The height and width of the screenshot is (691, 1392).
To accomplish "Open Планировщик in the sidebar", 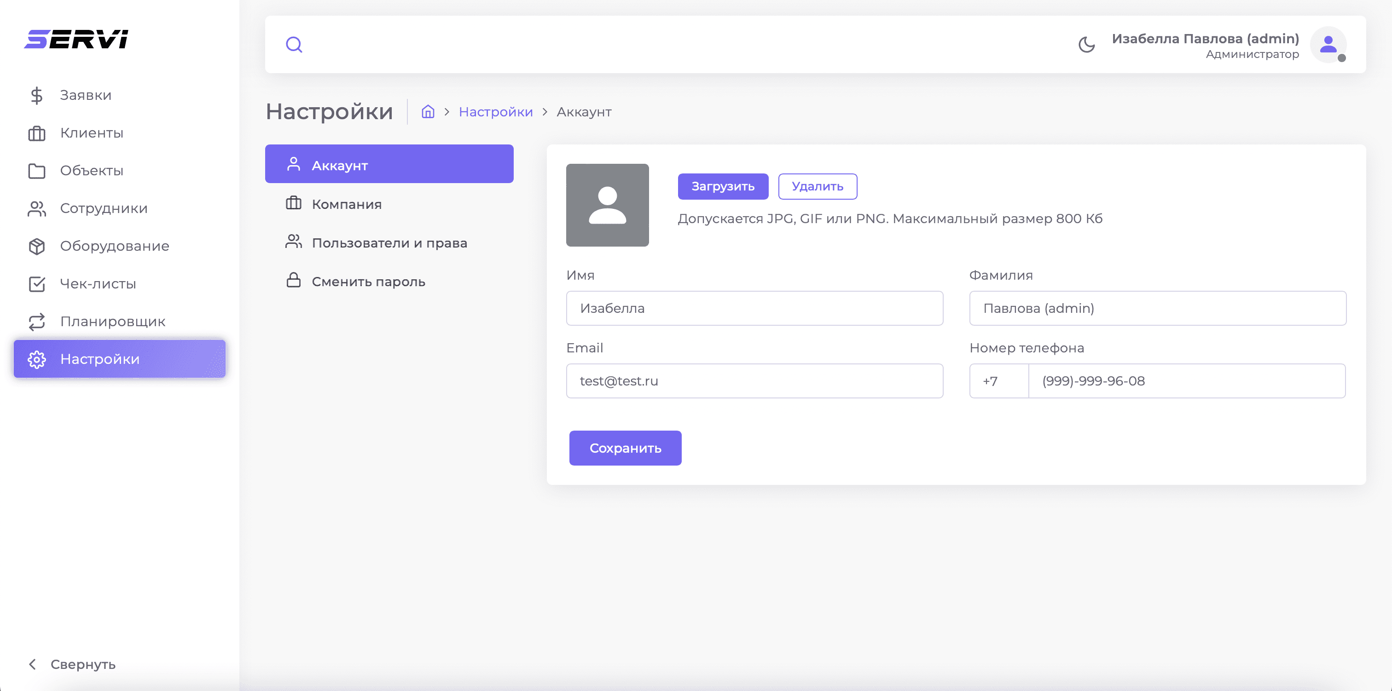I will (x=112, y=322).
